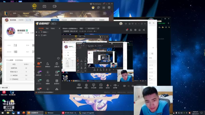Click the search icon in WeGame search bar
205x115 pixels.
click(x=105, y=13)
